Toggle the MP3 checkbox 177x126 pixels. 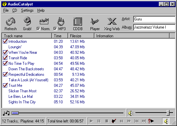click(55, 29)
